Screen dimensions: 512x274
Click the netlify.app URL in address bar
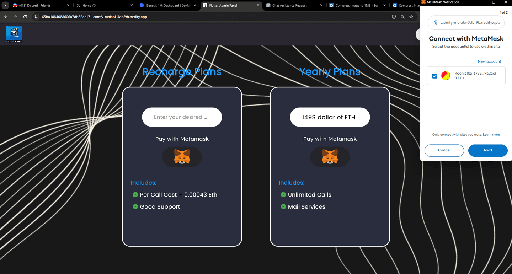click(94, 17)
